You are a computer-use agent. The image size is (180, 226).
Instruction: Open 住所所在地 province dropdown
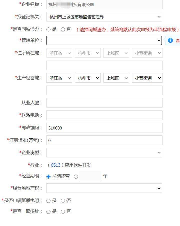(x=59, y=53)
